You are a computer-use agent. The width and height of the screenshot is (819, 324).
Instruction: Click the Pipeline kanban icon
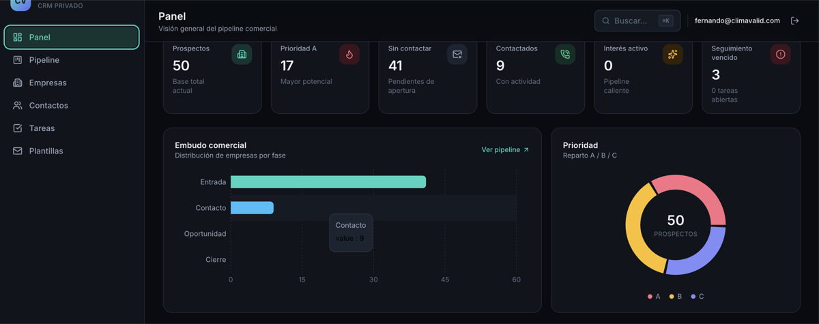tap(18, 60)
